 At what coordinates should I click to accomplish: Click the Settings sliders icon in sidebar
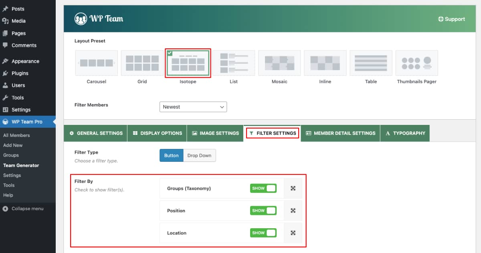[x=5, y=110]
